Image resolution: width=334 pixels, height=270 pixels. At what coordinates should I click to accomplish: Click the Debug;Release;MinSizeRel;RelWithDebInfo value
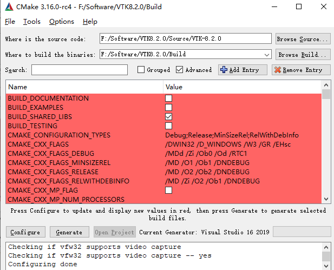coord(232,135)
